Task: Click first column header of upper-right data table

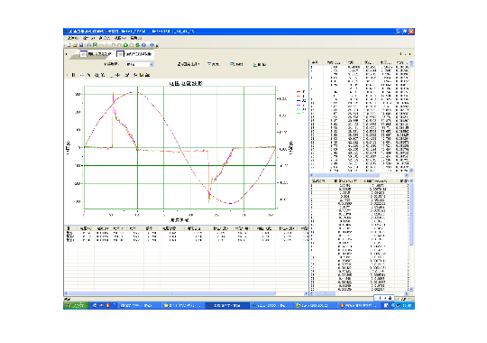Action: (x=317, y=62)
